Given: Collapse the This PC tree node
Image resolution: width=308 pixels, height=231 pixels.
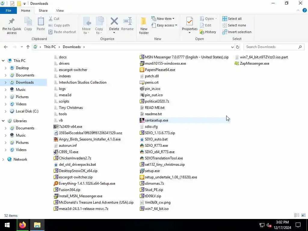Looking at the screenshot, I should pos(3,61).
